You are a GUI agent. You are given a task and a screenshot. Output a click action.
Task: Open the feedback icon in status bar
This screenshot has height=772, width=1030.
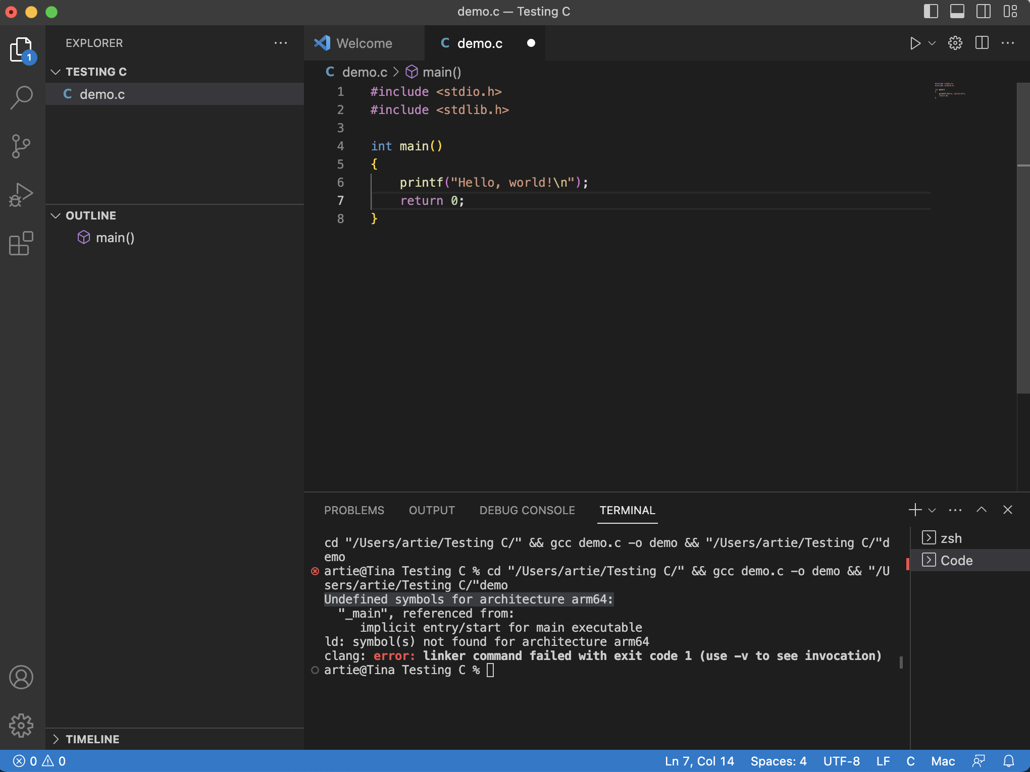pyautogui.click(x=978, y=761)
